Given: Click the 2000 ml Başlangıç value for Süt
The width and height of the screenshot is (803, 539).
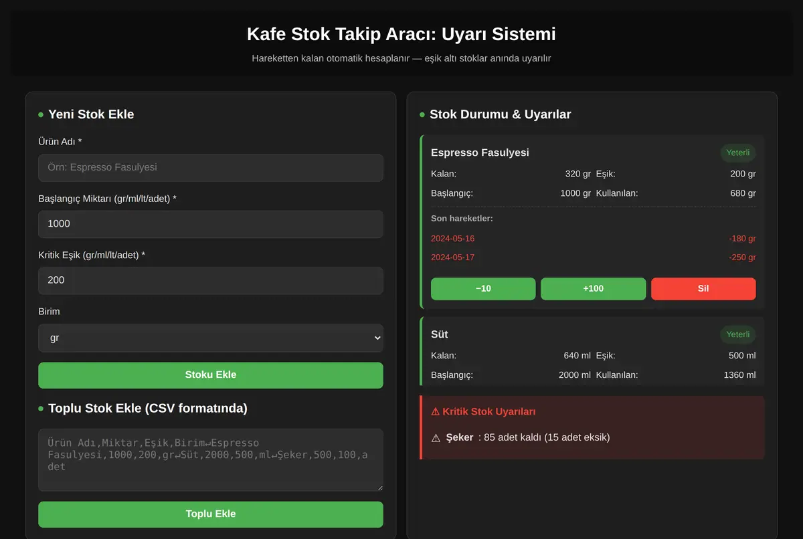Looking at the screenshot, I should coord(575,375).
